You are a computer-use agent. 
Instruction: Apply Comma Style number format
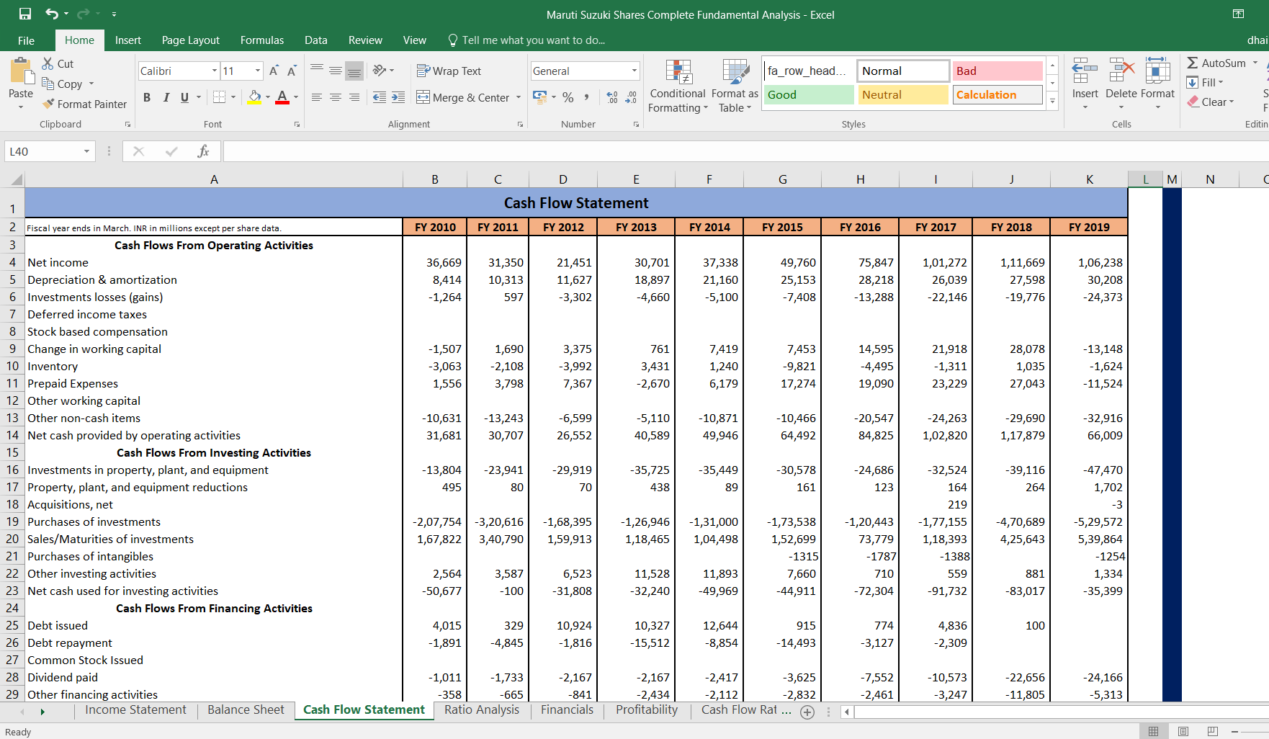(587, 97)
